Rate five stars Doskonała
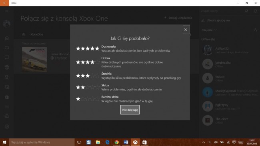 (88, 48)
